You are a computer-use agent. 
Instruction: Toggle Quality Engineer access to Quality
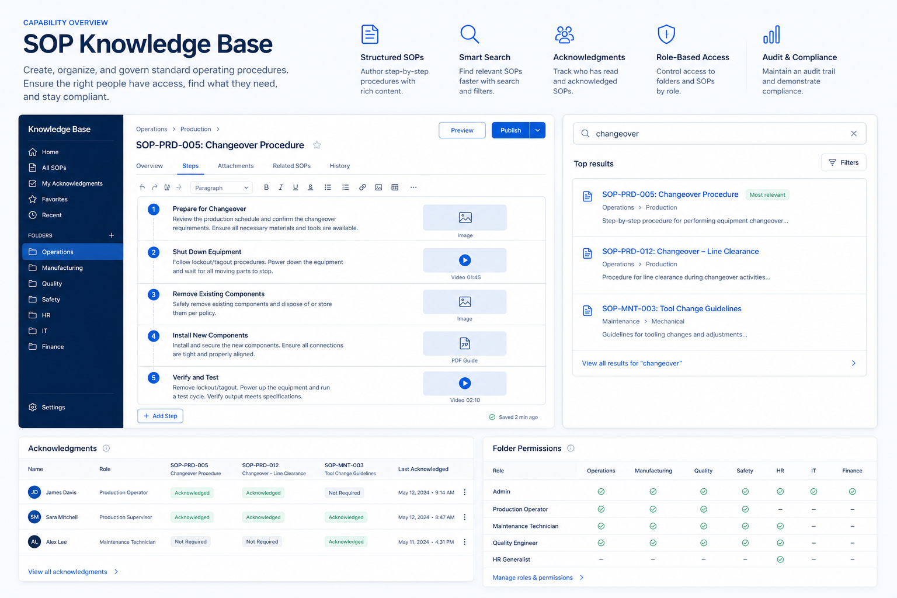point(704,543)
